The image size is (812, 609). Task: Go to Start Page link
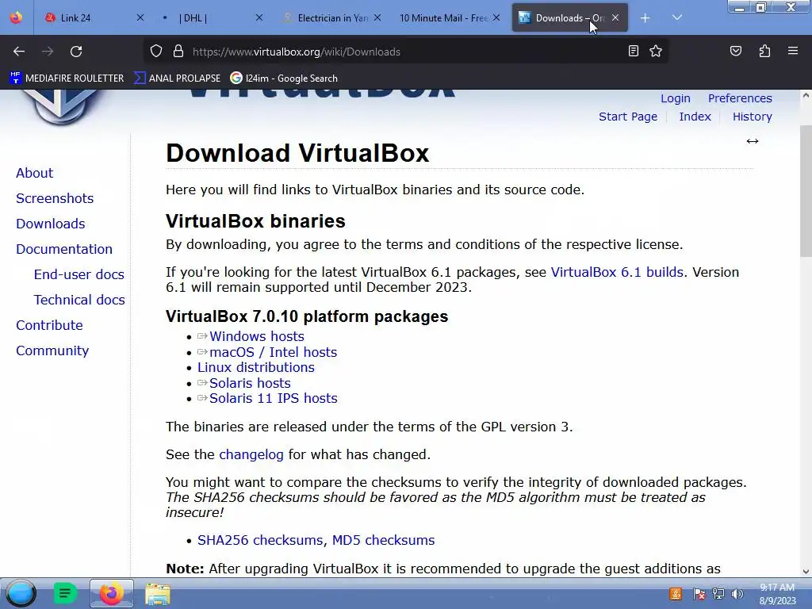628,117
